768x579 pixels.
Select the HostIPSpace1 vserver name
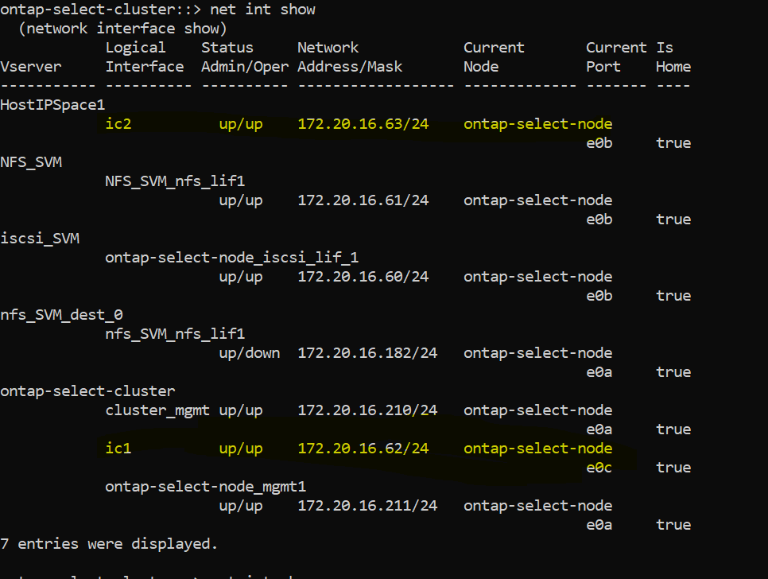52,105
